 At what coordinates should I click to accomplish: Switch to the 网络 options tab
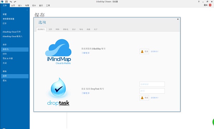point(57,29)
